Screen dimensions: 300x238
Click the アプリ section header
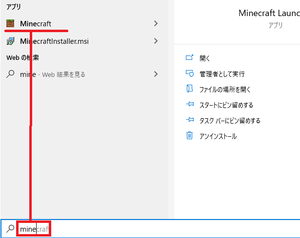point(13,7)
